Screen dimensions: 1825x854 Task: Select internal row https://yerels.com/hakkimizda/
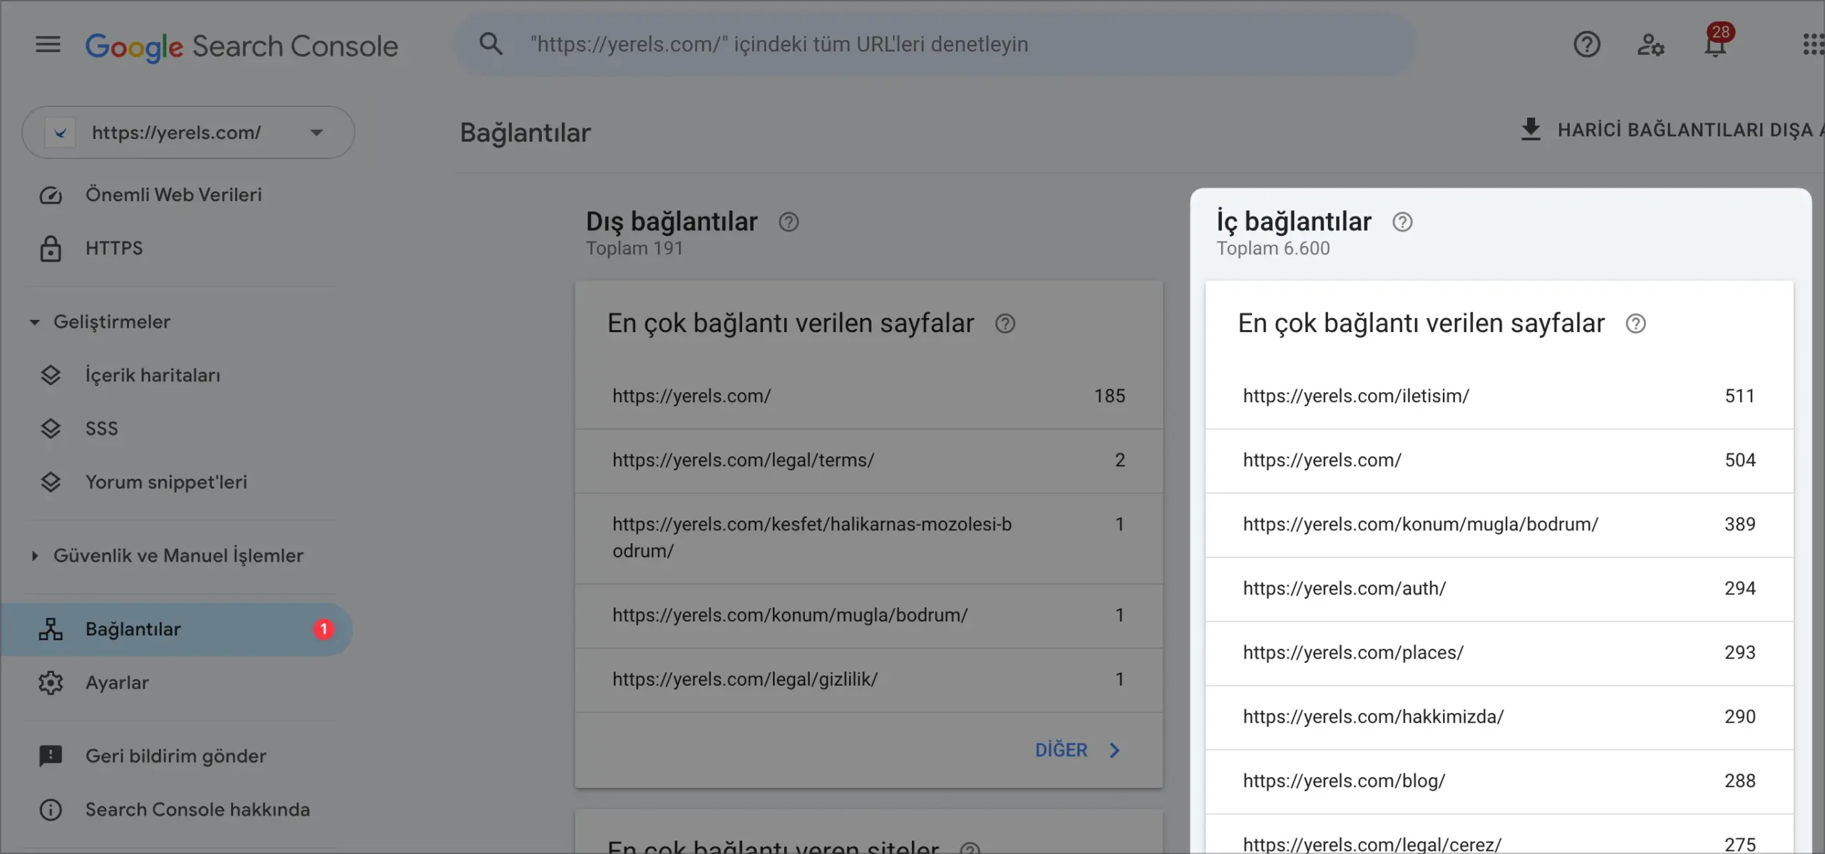(1499, 717)
